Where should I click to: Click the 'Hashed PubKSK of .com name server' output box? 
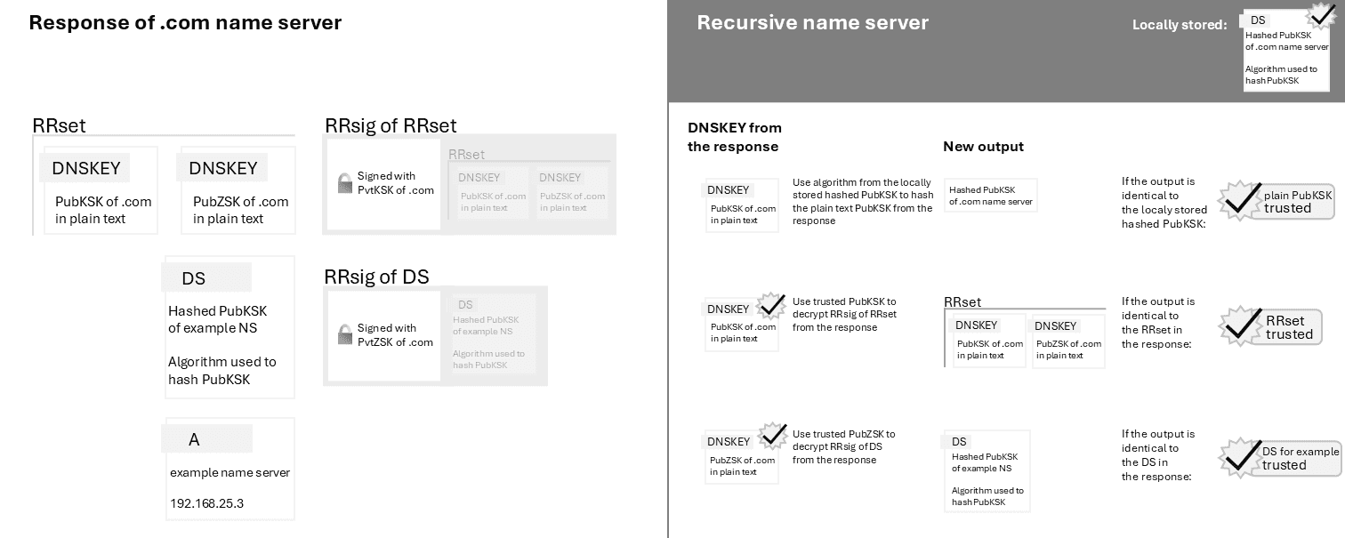click(991, 195)
